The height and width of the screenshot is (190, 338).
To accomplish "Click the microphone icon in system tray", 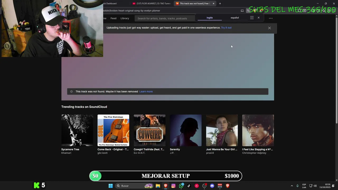I will [297, 186].
